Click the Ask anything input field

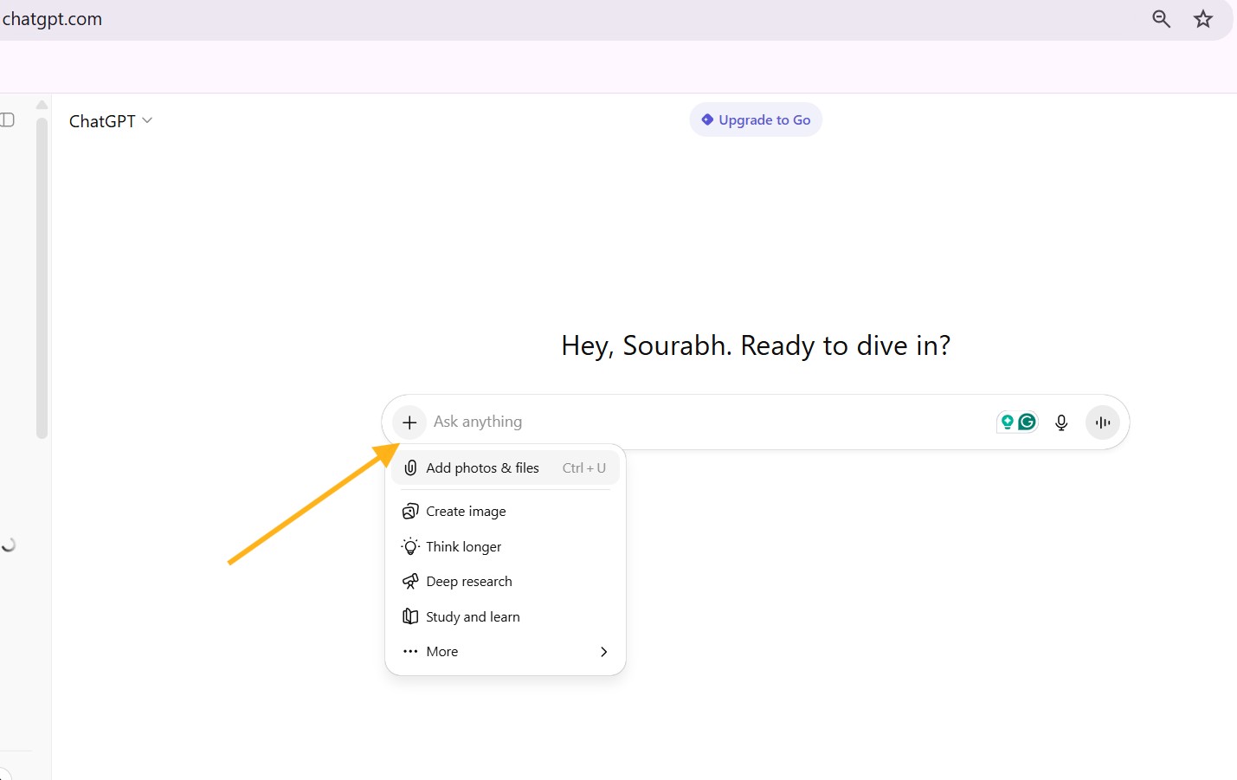[x=693, y=422]
